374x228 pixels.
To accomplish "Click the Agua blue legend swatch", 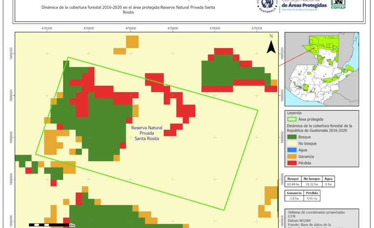I will 293,150.
